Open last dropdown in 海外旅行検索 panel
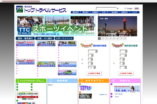 pos(123,67)
